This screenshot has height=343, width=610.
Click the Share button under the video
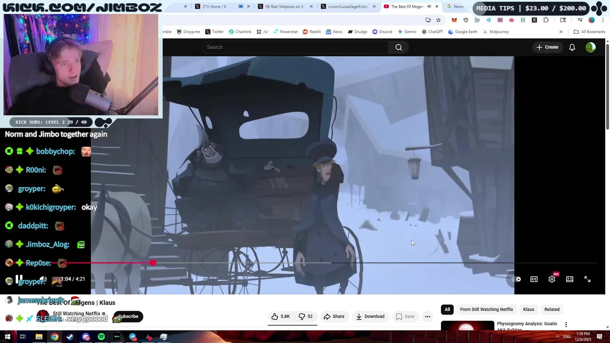[x=334, y=316]
